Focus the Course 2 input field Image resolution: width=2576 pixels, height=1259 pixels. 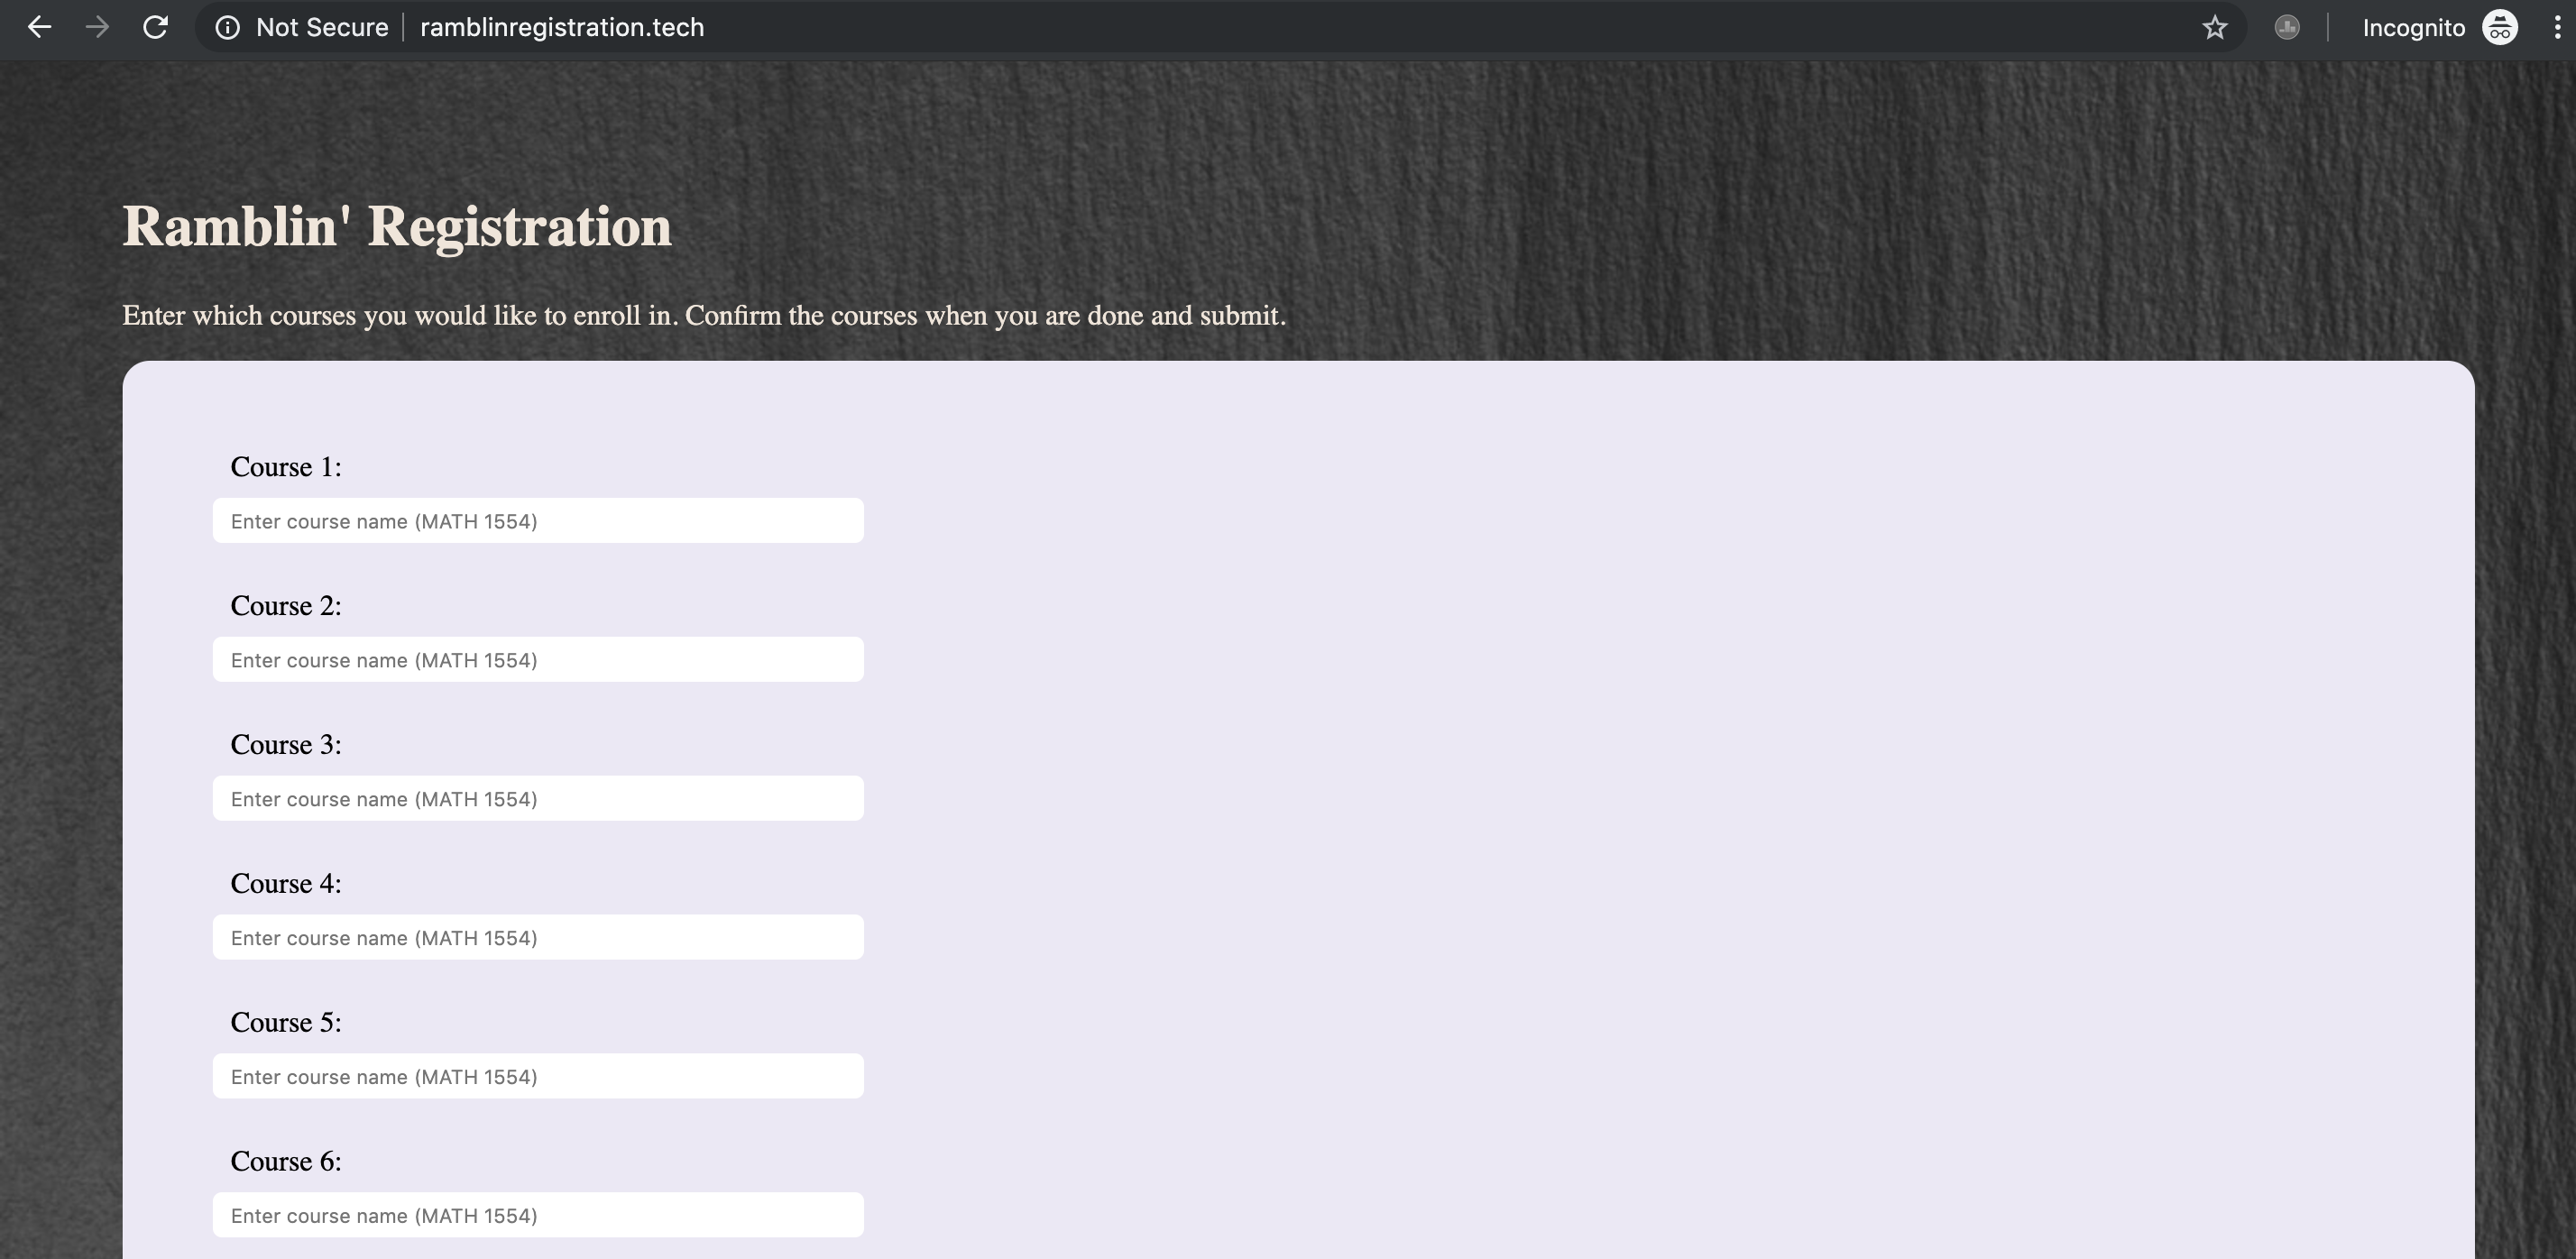[538, 660]
